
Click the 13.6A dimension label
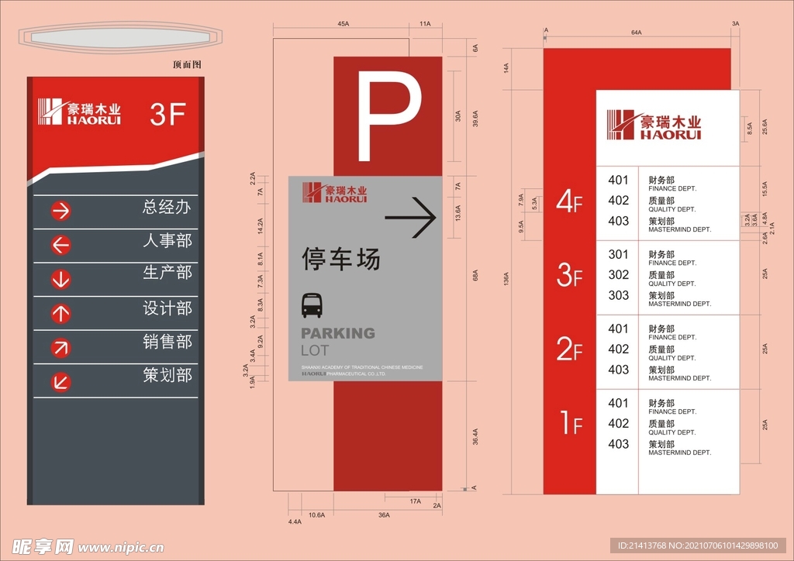(x=458, y=213)
